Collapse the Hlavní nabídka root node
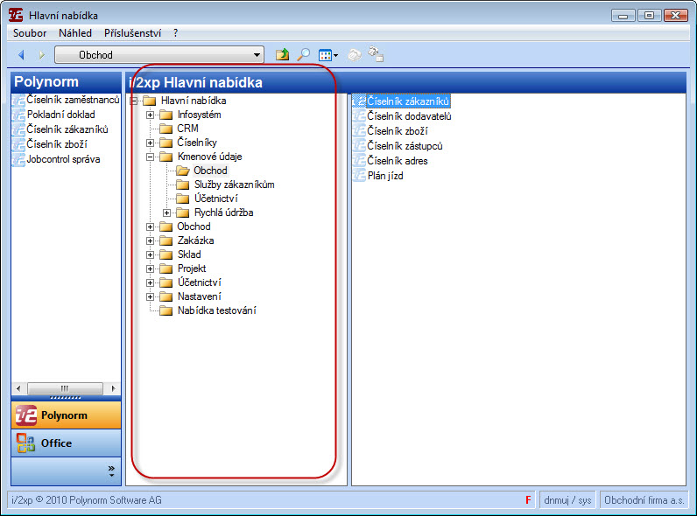697x516 pixels. (x=134, y=101)
